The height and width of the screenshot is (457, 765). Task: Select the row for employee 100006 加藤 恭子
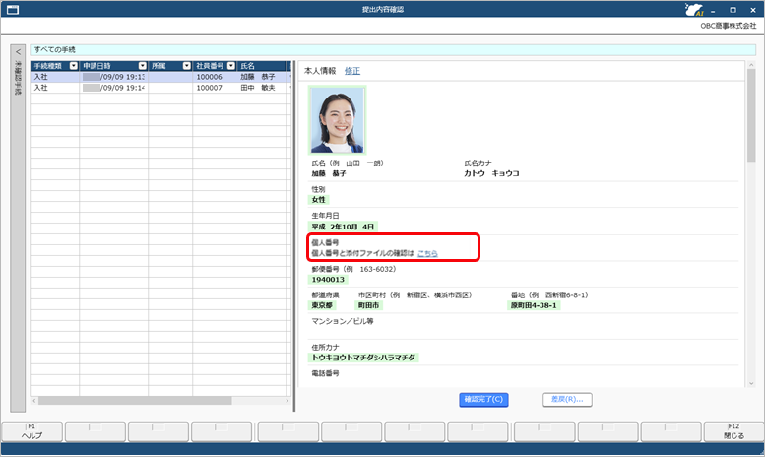(158, 77)
